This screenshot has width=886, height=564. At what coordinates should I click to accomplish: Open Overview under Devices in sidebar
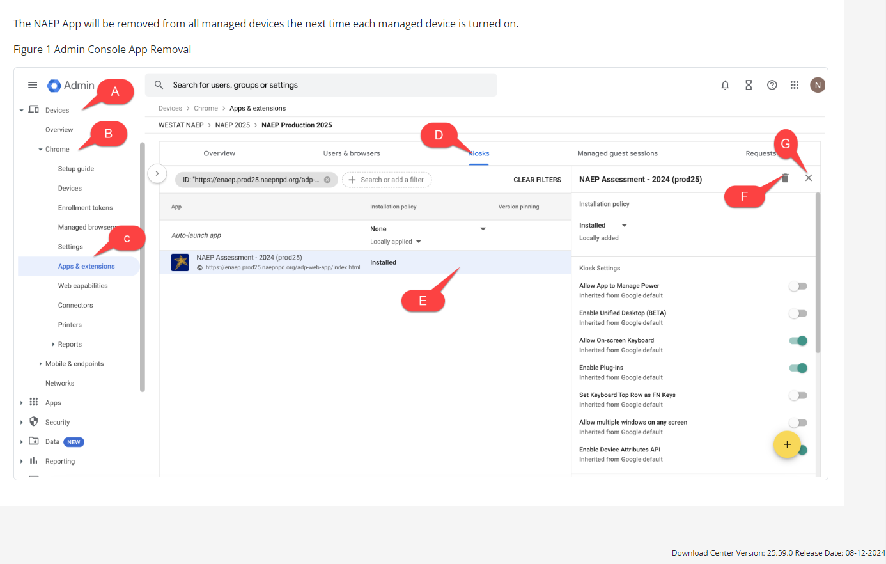(x=59, y=130)
